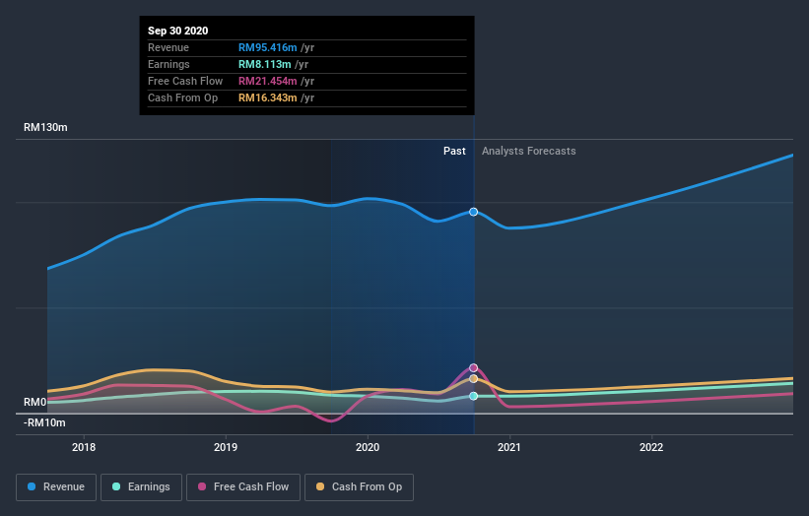809x516 pixels.
Task: Click the Cash From Op data point marker
Action: click(473, 379)
